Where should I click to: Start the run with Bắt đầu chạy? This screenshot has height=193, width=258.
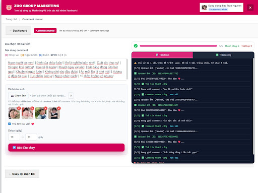(x=67, y=148)
